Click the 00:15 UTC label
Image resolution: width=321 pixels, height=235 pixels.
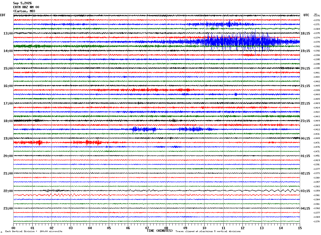tap(305, 138)
